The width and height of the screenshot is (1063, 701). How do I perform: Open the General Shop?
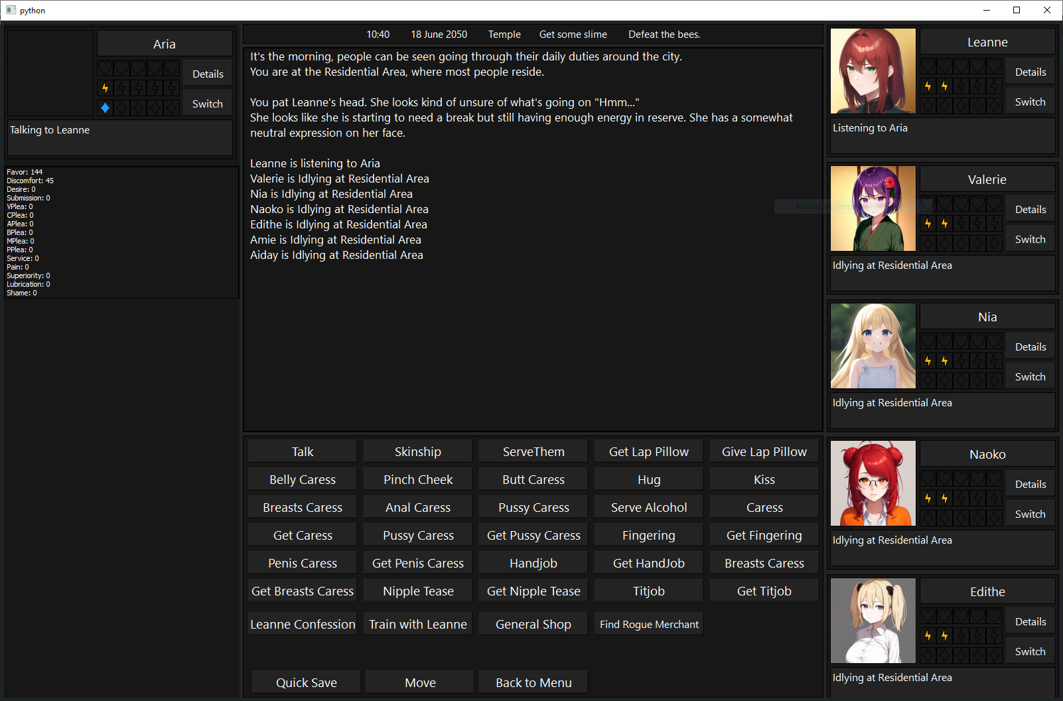(533, 624)
